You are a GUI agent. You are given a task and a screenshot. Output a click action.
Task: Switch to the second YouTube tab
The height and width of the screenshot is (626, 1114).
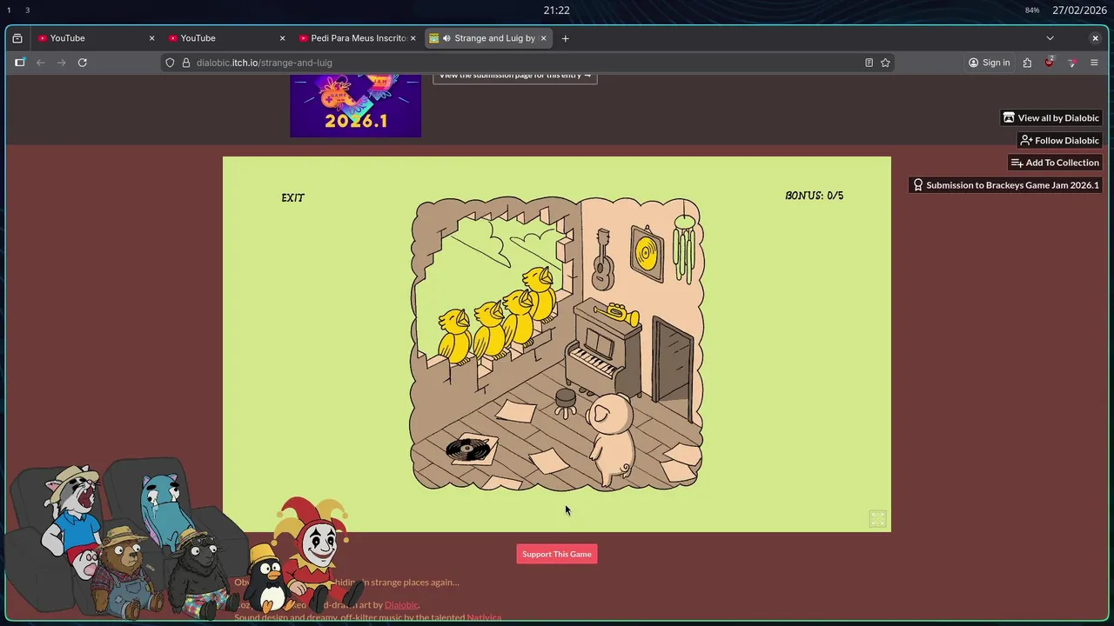226,38
